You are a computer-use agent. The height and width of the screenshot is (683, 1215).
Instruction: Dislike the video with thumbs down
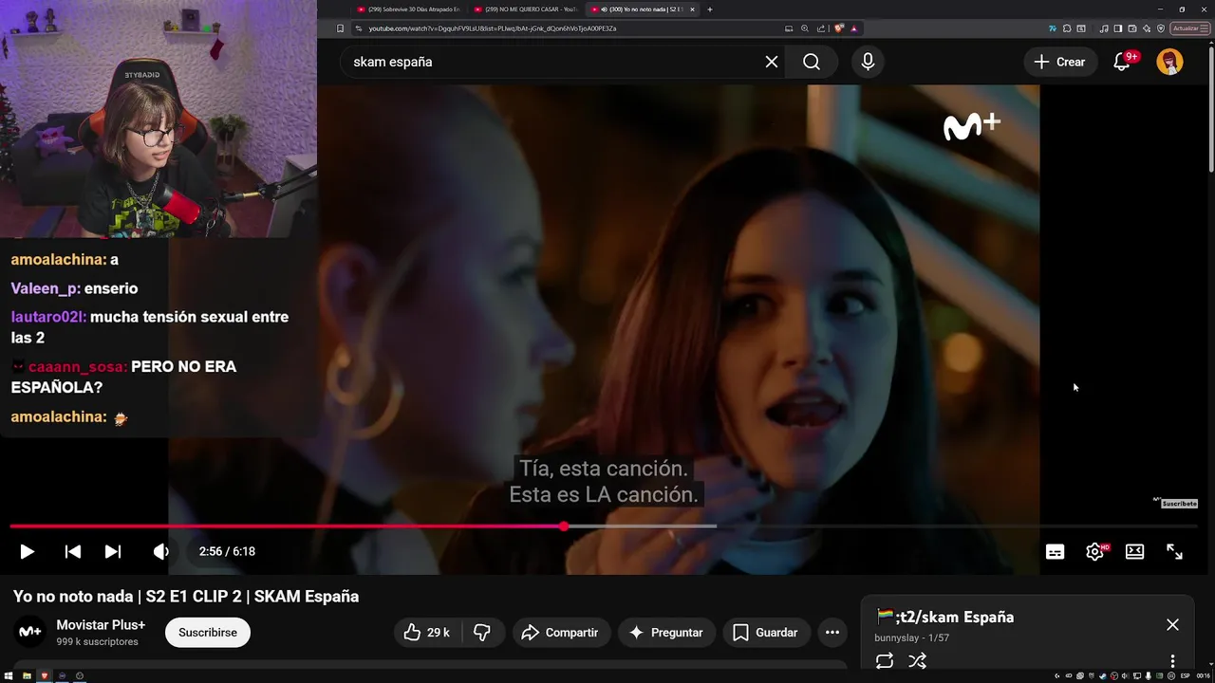coord(482,633)
